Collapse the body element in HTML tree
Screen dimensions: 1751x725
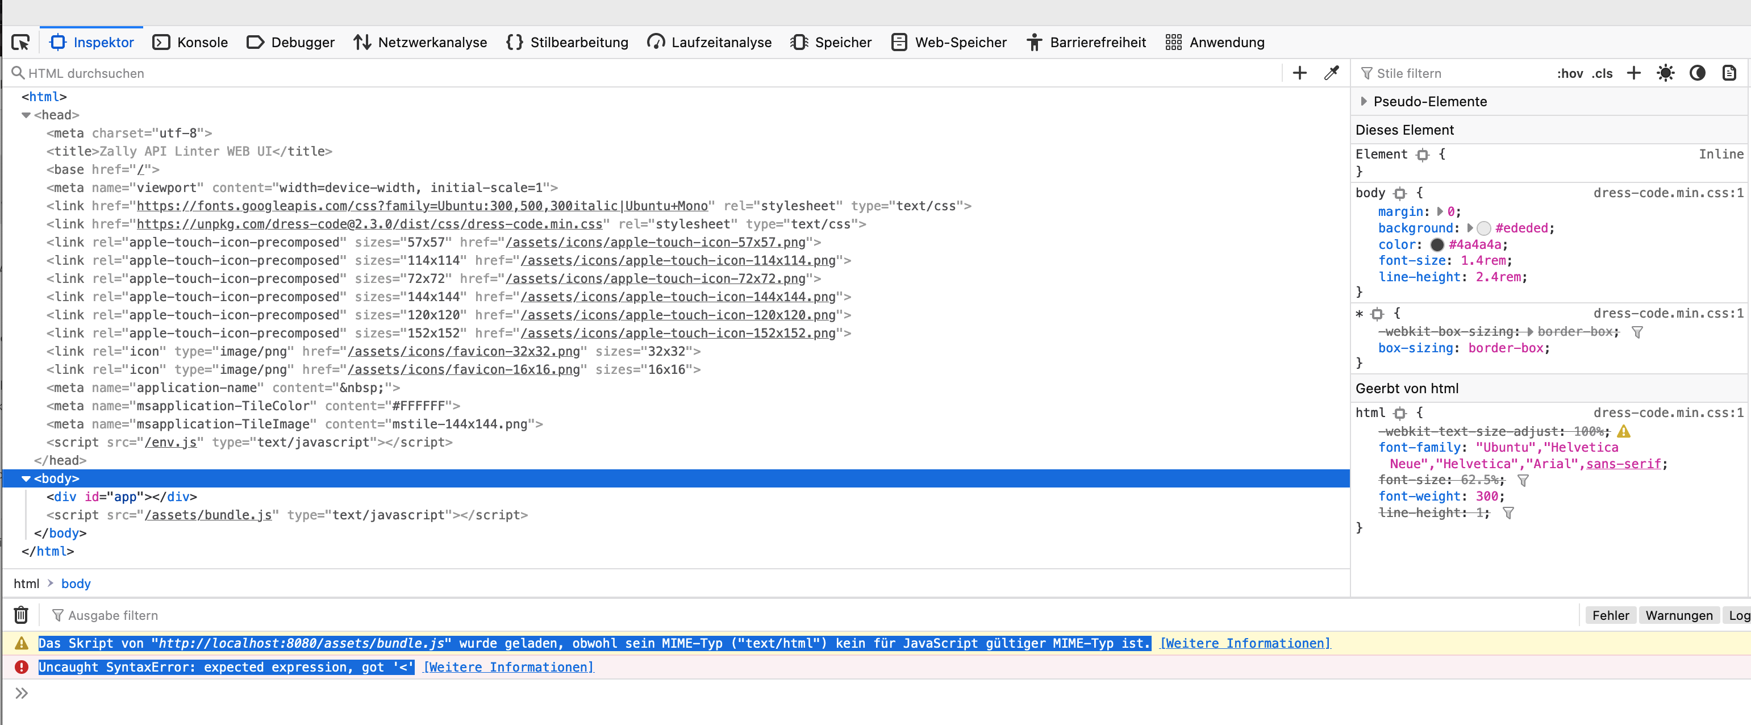coord(27,478)
